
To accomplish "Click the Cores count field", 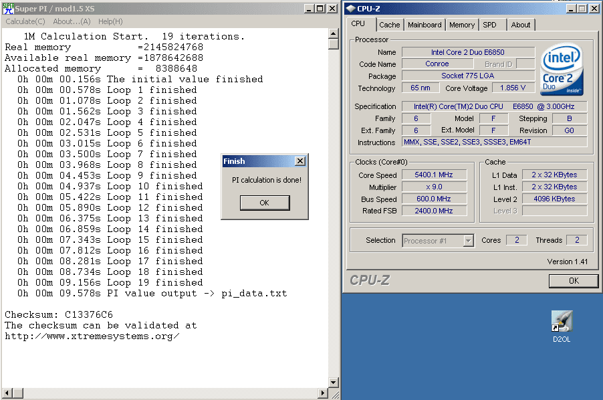I will click(x=517, y=240).
